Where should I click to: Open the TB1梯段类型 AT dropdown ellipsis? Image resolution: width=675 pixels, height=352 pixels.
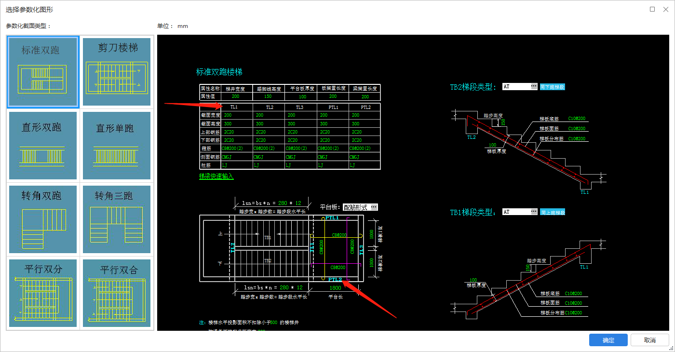pyautogui.click(x=534, y=211)
